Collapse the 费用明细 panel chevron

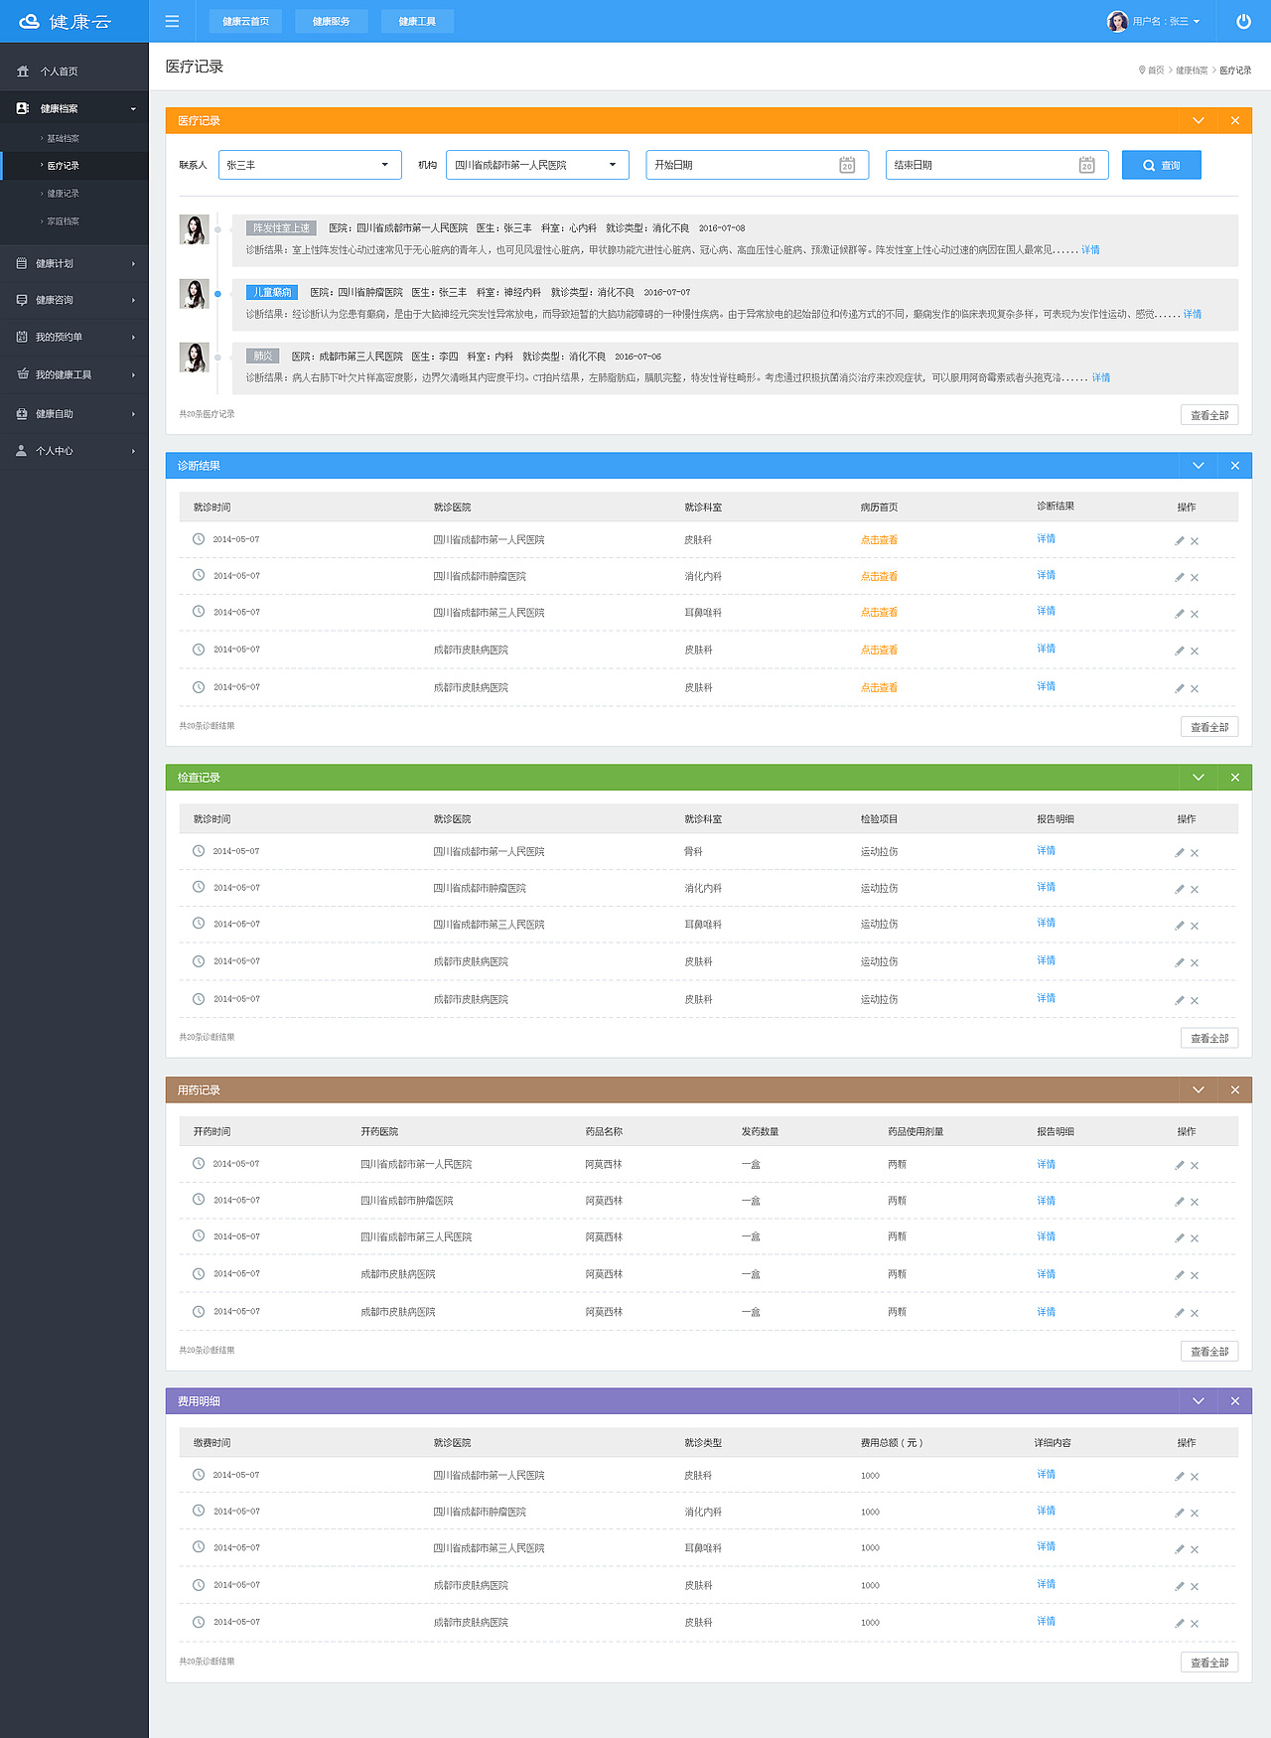click(x=1199, y=1400)
